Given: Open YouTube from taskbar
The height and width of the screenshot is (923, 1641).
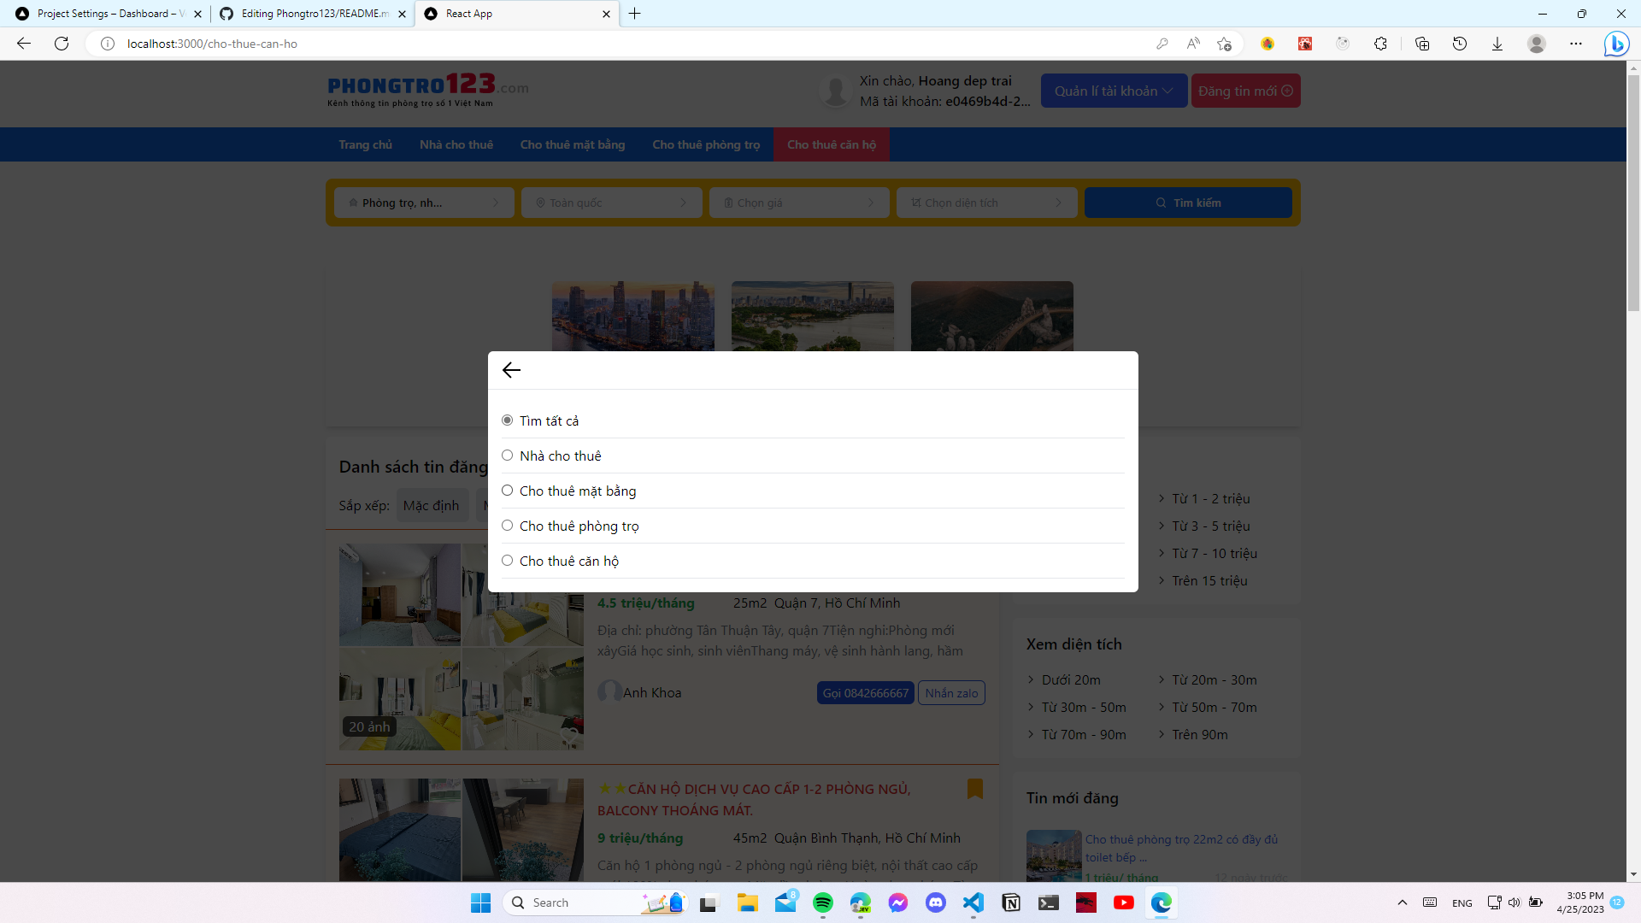Looking at the screenshot, I should 1124,902.
